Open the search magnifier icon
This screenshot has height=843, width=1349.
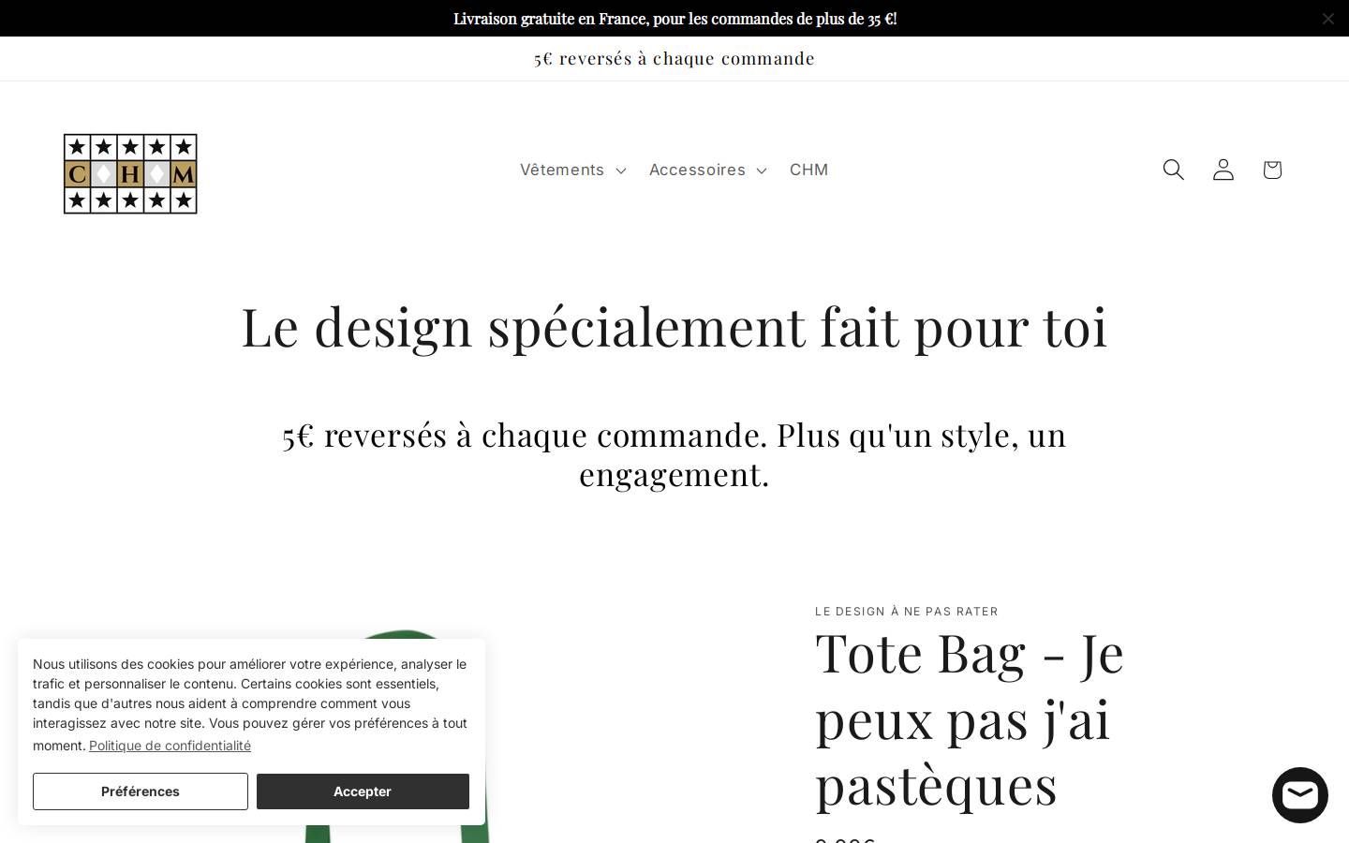1174,170
